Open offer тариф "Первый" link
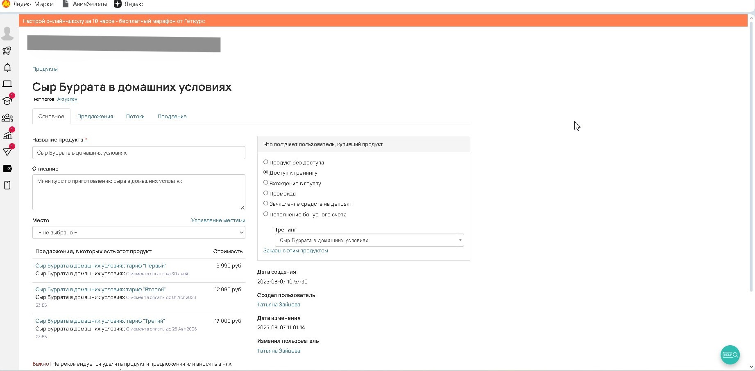The image size is (755, 371). point(101,265)
